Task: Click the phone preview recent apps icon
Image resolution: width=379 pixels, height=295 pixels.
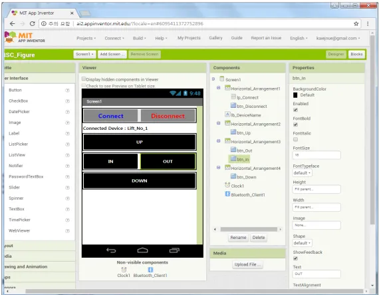Action: 174,250
